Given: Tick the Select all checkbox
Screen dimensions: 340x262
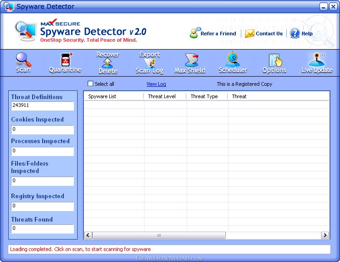Looking at the screenshot, I should coord(90,84).
